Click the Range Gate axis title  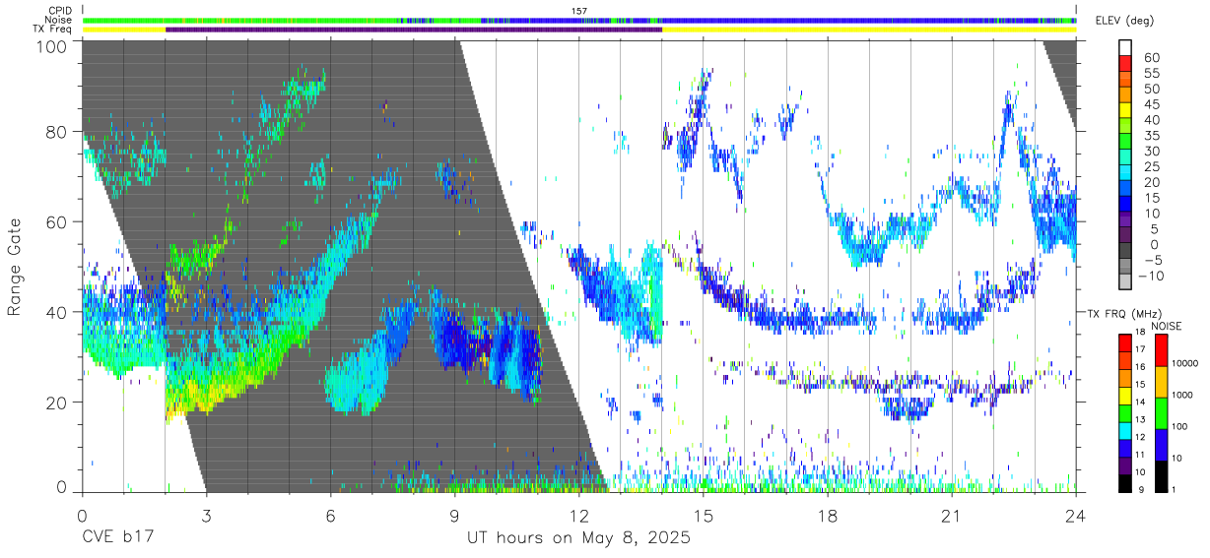click(17, 268)
